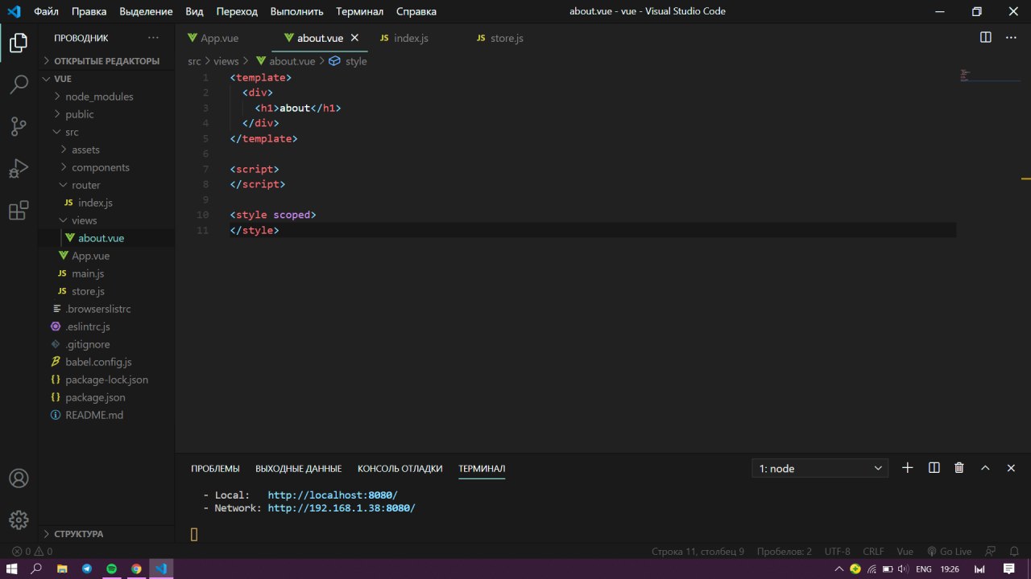Kill the terminal with trash icon
Screen dimensions: 1031x579
tap(959, 467)
